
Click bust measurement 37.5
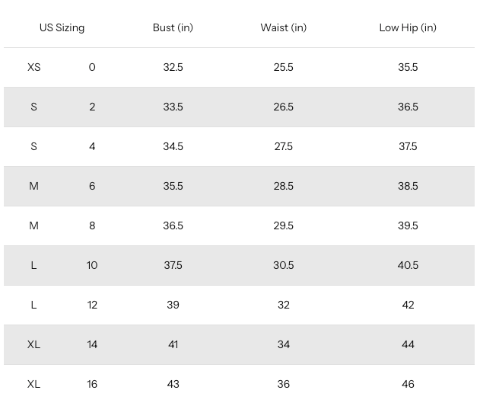(x=173, y=265)
